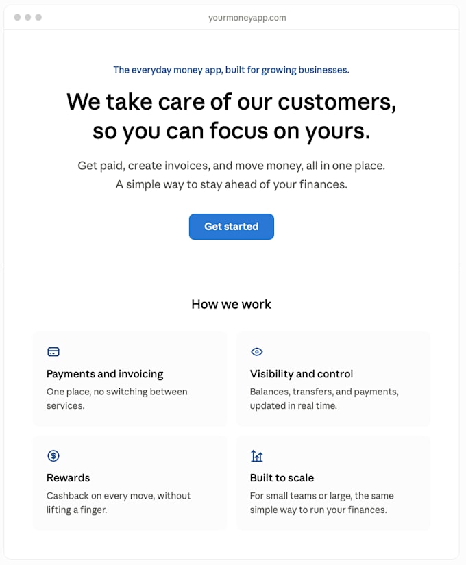Select the dollar coin Rewards icon

[x=53, y=456]
